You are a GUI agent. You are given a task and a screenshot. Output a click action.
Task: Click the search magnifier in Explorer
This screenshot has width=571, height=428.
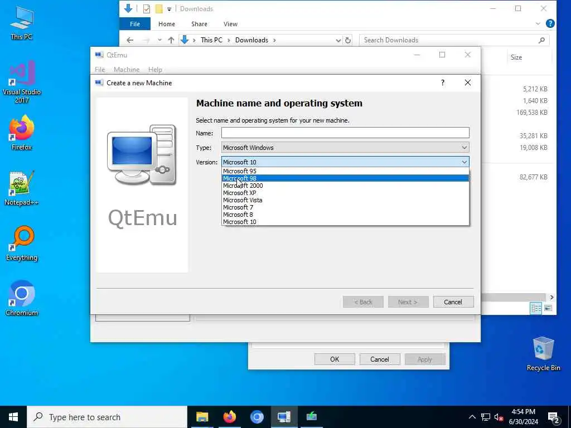click(x=541, y=40)
